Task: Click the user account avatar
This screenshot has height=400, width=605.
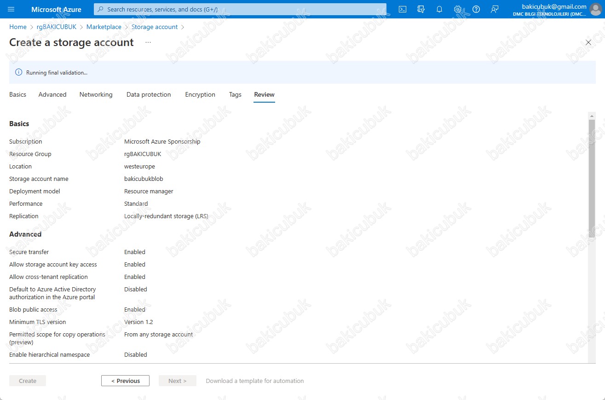Action: [x=595, y=9]
